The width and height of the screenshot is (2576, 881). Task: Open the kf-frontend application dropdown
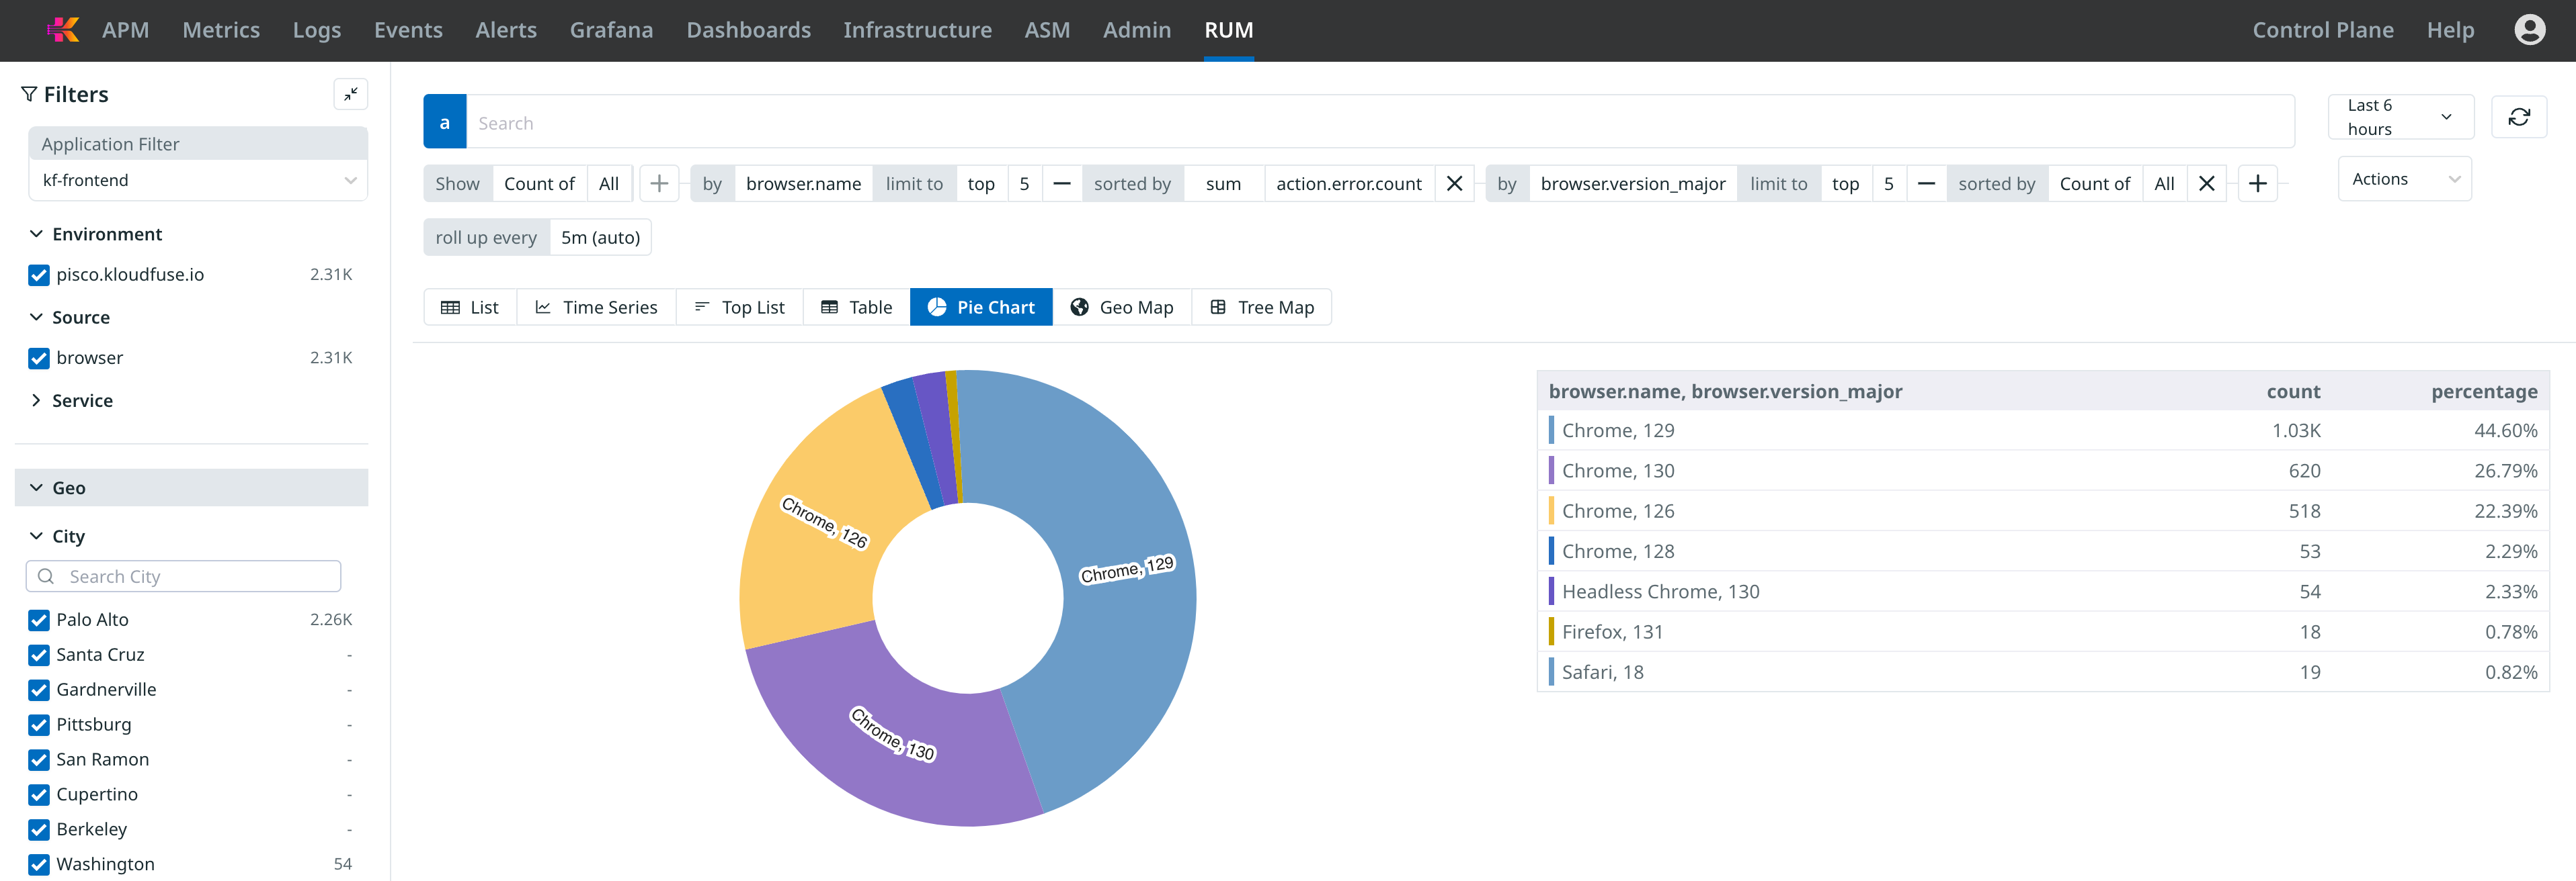tap(198, 181)
